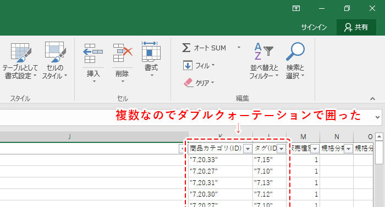Open Sort & Filter tool
The image size is (385, 207).
(x=264, y=61)
